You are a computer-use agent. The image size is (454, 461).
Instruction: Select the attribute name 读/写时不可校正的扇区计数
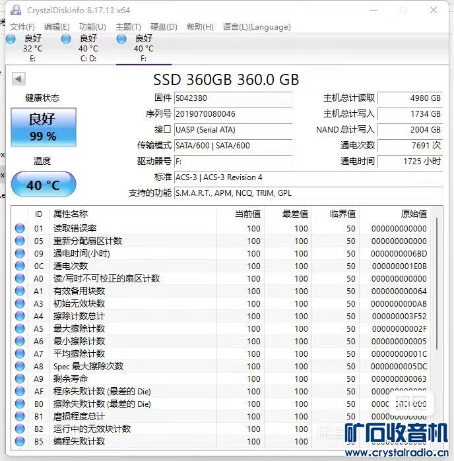click(106, 278)
